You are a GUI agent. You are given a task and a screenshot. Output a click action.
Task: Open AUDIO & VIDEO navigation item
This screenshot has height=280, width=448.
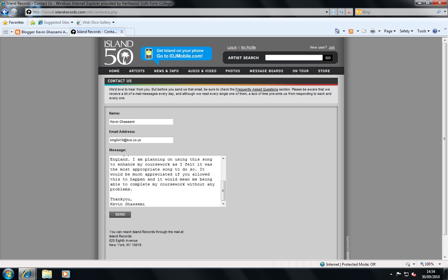202,71
